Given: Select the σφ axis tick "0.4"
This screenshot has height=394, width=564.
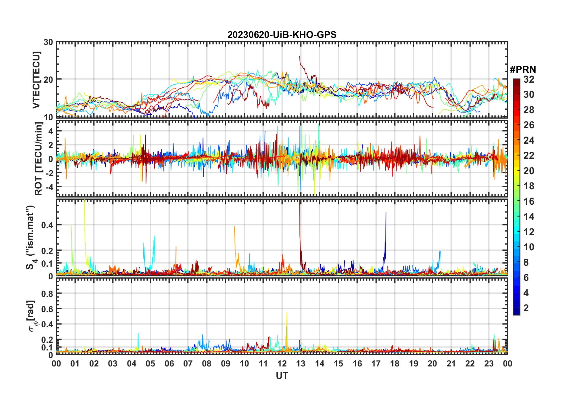Looking at the screenshot, I should pyautogui.click(x=47, y=324).
